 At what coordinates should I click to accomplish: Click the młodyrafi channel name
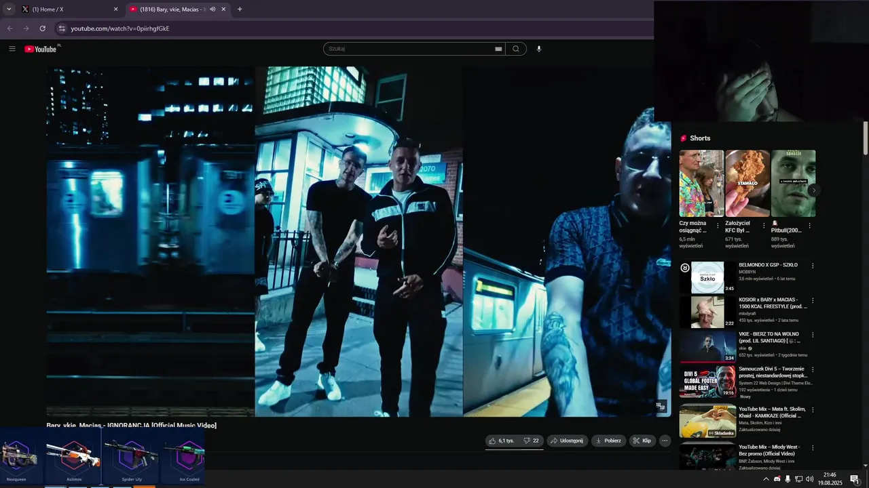(747, 314)
